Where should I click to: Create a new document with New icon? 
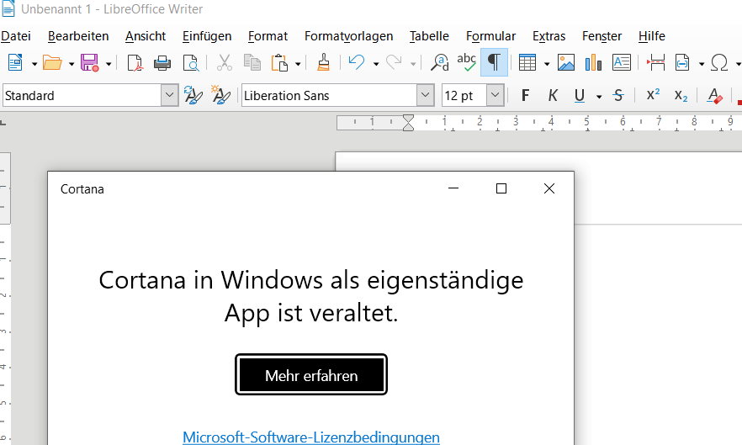15,62
